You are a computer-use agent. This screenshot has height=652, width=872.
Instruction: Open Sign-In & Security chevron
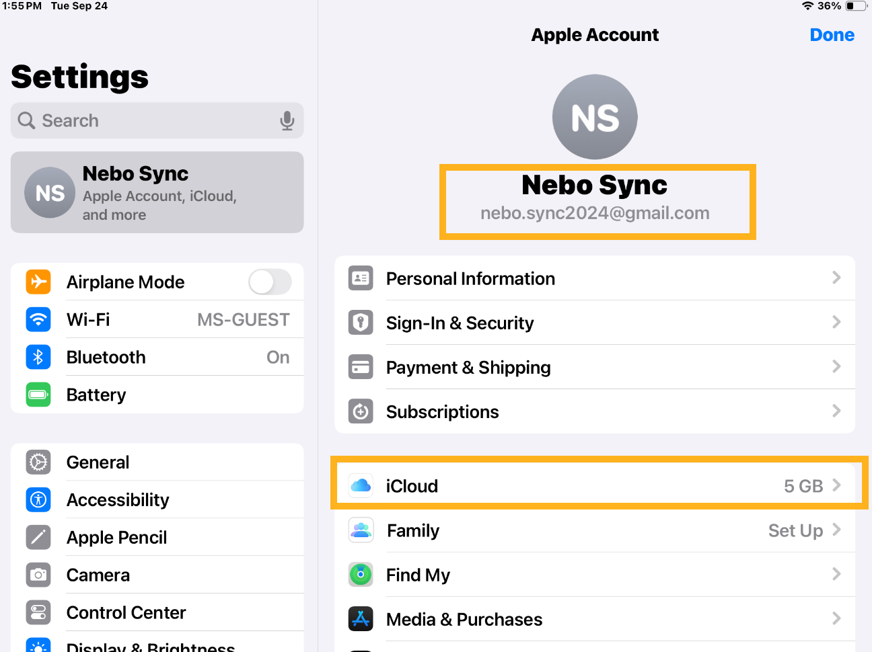(836, 322)
